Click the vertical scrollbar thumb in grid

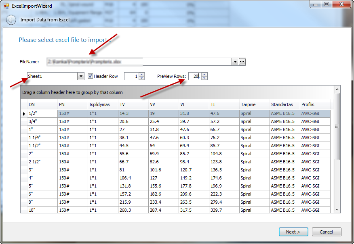point(337,126)
